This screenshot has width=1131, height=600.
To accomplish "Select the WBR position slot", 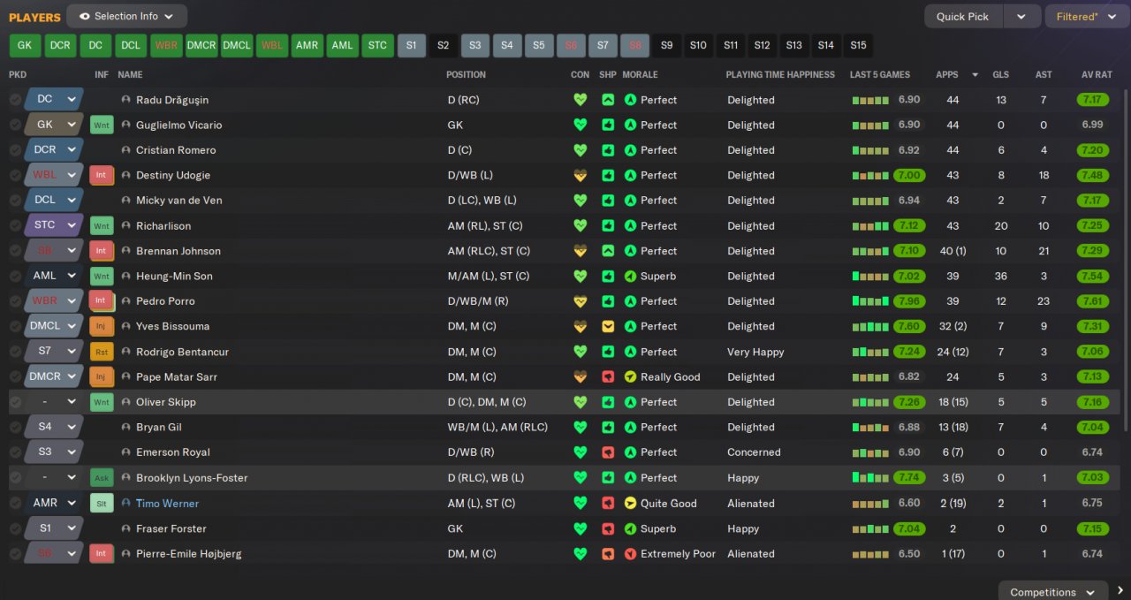I will 166,45.
